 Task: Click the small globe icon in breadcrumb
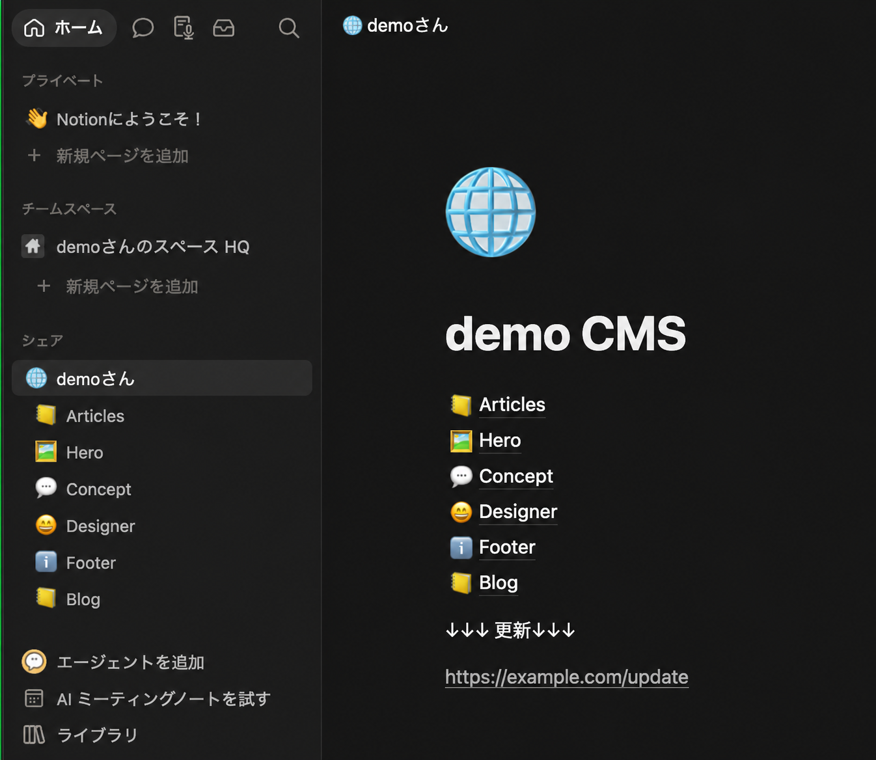click(352, 25)
